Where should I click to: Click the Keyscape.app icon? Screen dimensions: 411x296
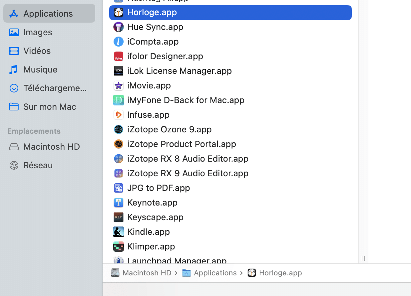pos(119,217)
